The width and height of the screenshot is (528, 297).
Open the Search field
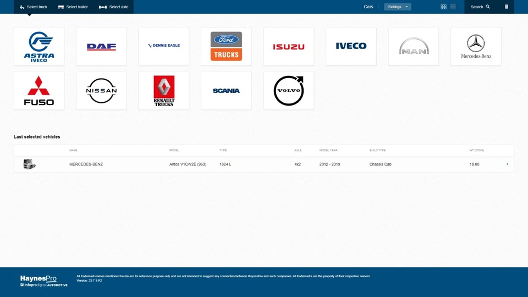tap(480, 7)
